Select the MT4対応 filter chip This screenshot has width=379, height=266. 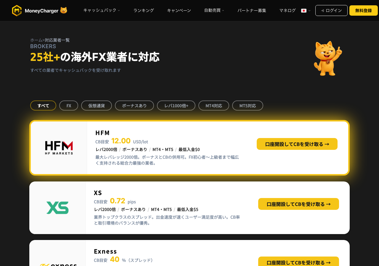pos(214,106)
